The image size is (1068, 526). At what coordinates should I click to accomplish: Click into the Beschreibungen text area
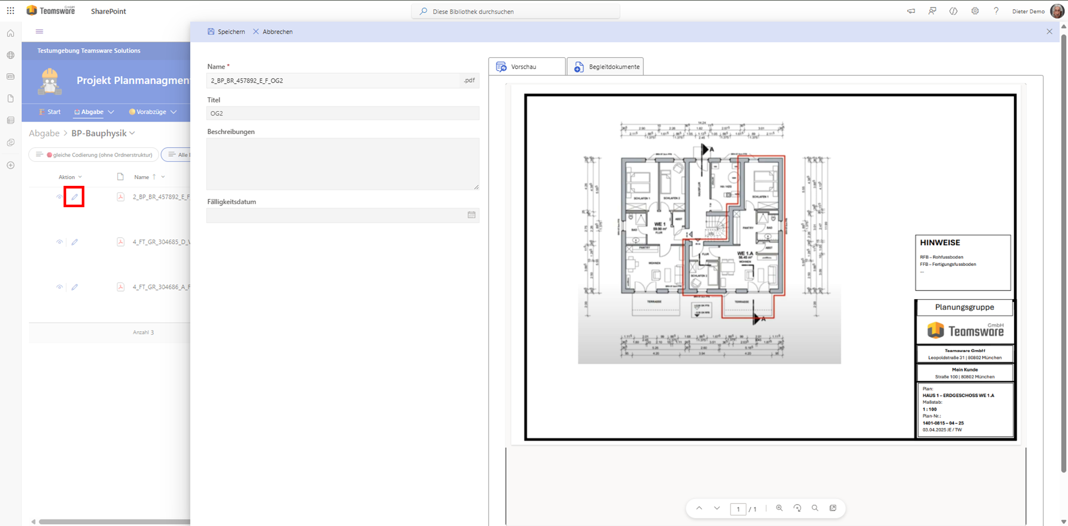(x=342, y=164)
